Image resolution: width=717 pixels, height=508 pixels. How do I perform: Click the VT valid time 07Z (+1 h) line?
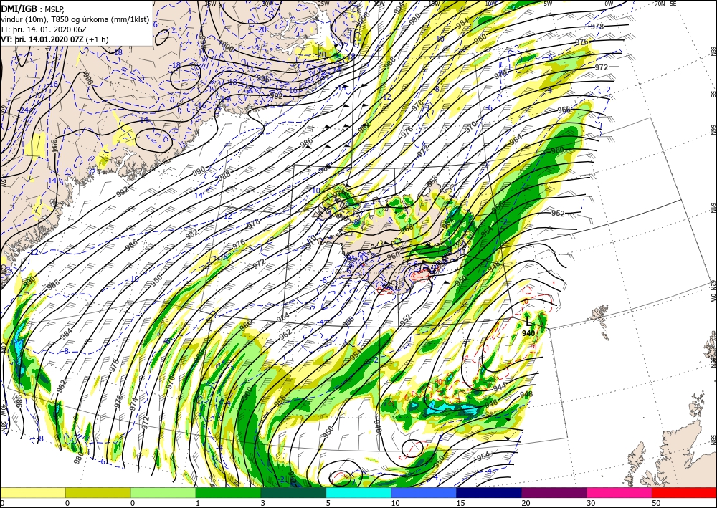coord(55,39)
